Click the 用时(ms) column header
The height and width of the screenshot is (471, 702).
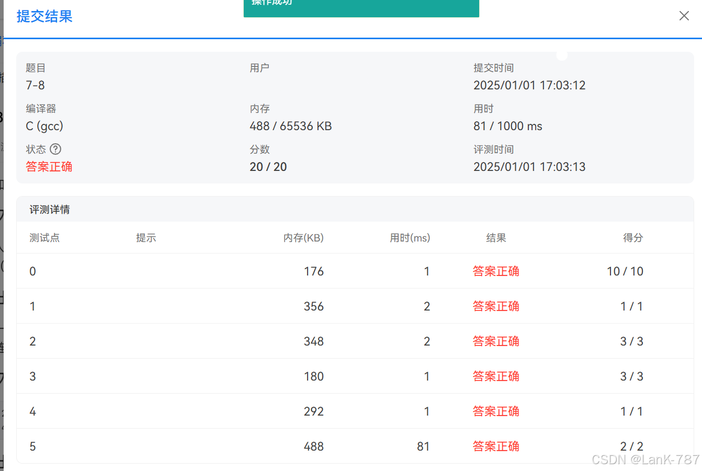click(x=411, y=238)
